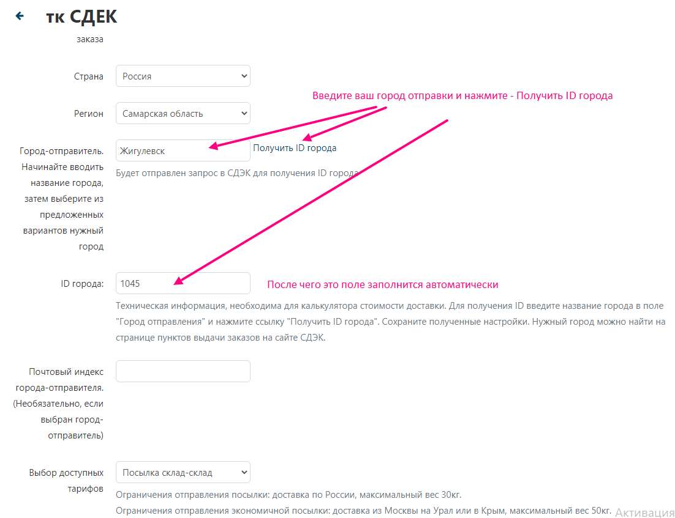Click the Регион field label
The width and height of the screenshot is (675, 518).
click(x=89, y=114)
